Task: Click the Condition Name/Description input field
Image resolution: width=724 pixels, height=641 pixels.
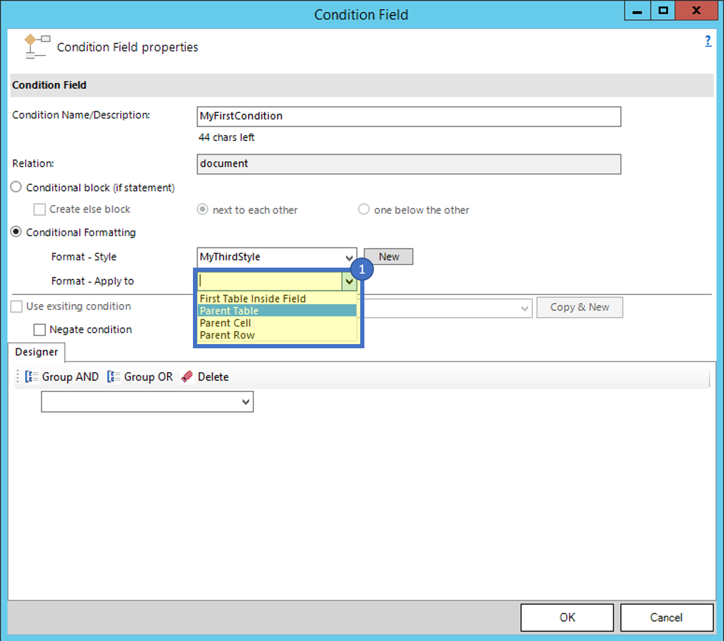Action: coord(409,116)
